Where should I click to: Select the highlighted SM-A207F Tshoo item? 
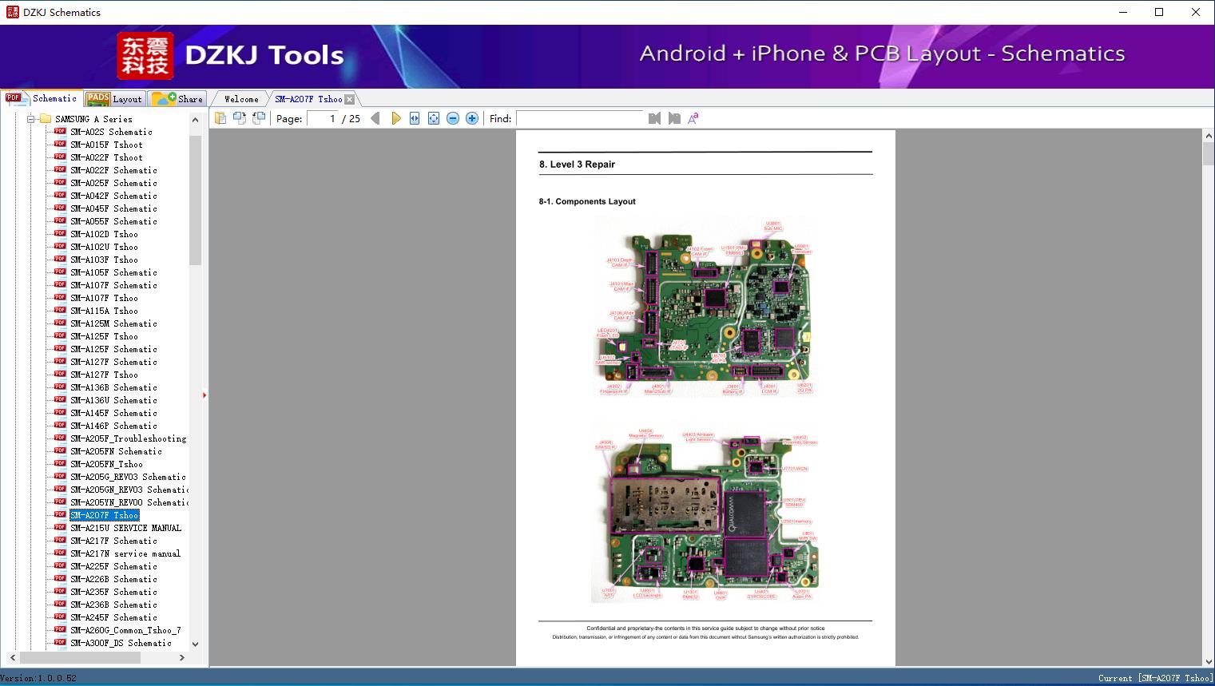[104, 515]
